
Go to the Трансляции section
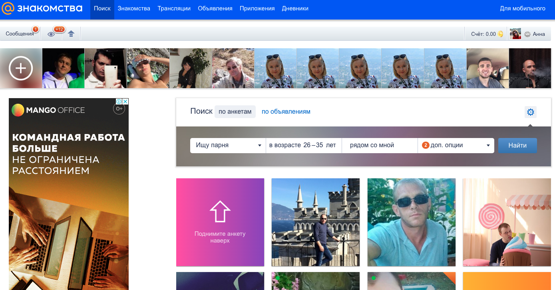point(174,8)
